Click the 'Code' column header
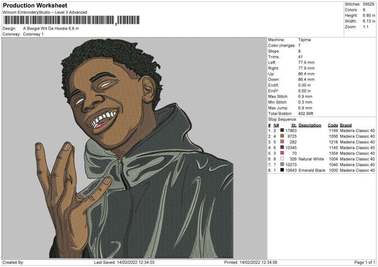This screenshot has height=267, width=378. (x=333, y=125)
